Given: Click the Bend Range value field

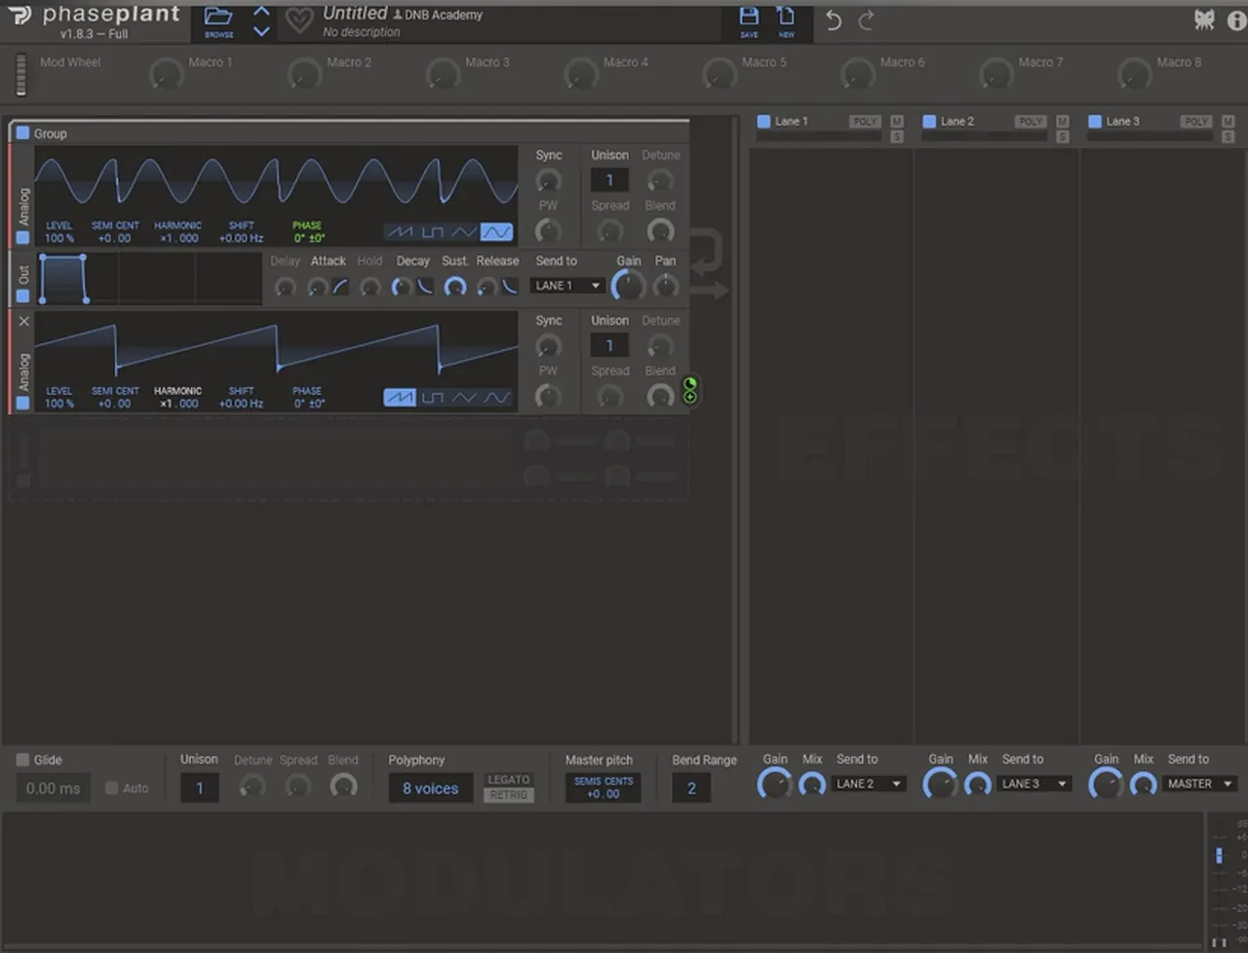Looking at the screenshot, I should click(x=691, y=788).
